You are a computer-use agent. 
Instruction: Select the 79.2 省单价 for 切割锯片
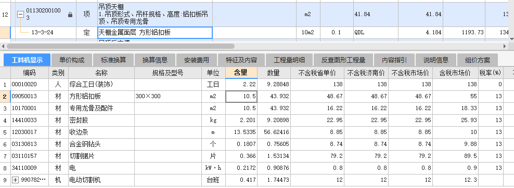317,156
